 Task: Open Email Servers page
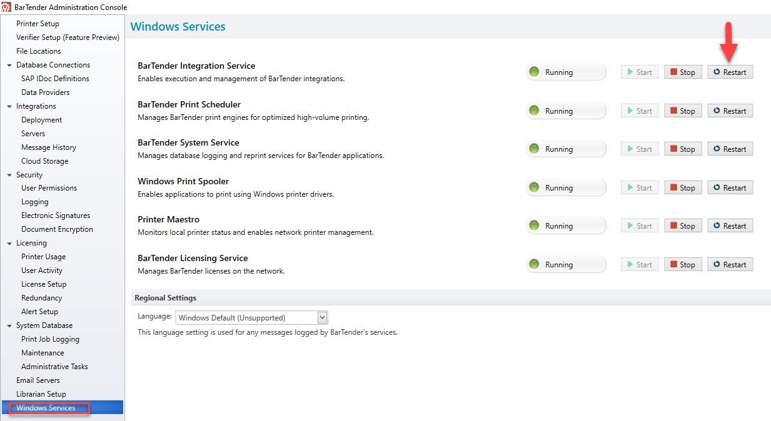(x=38, y=380)
